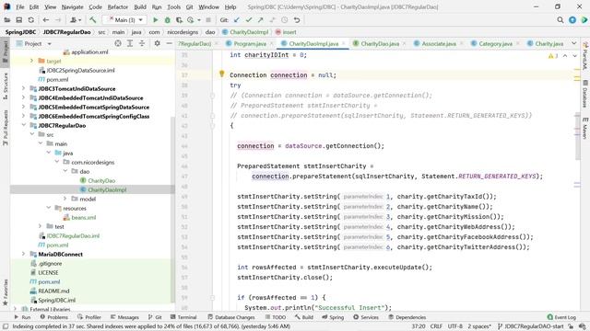Open the Refactor menu
Viewport: 590px width, 331px height.
tap(118, 6)
